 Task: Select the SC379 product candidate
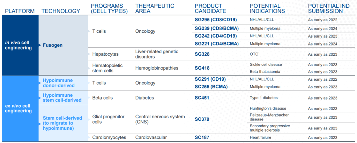click(202, 119)
